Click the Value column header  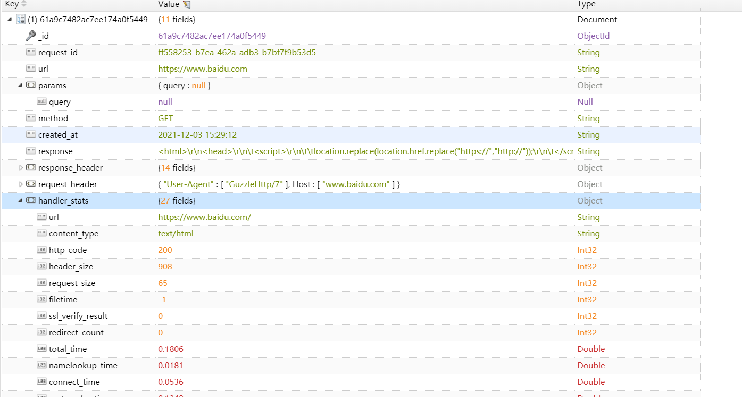coord(169,4)
